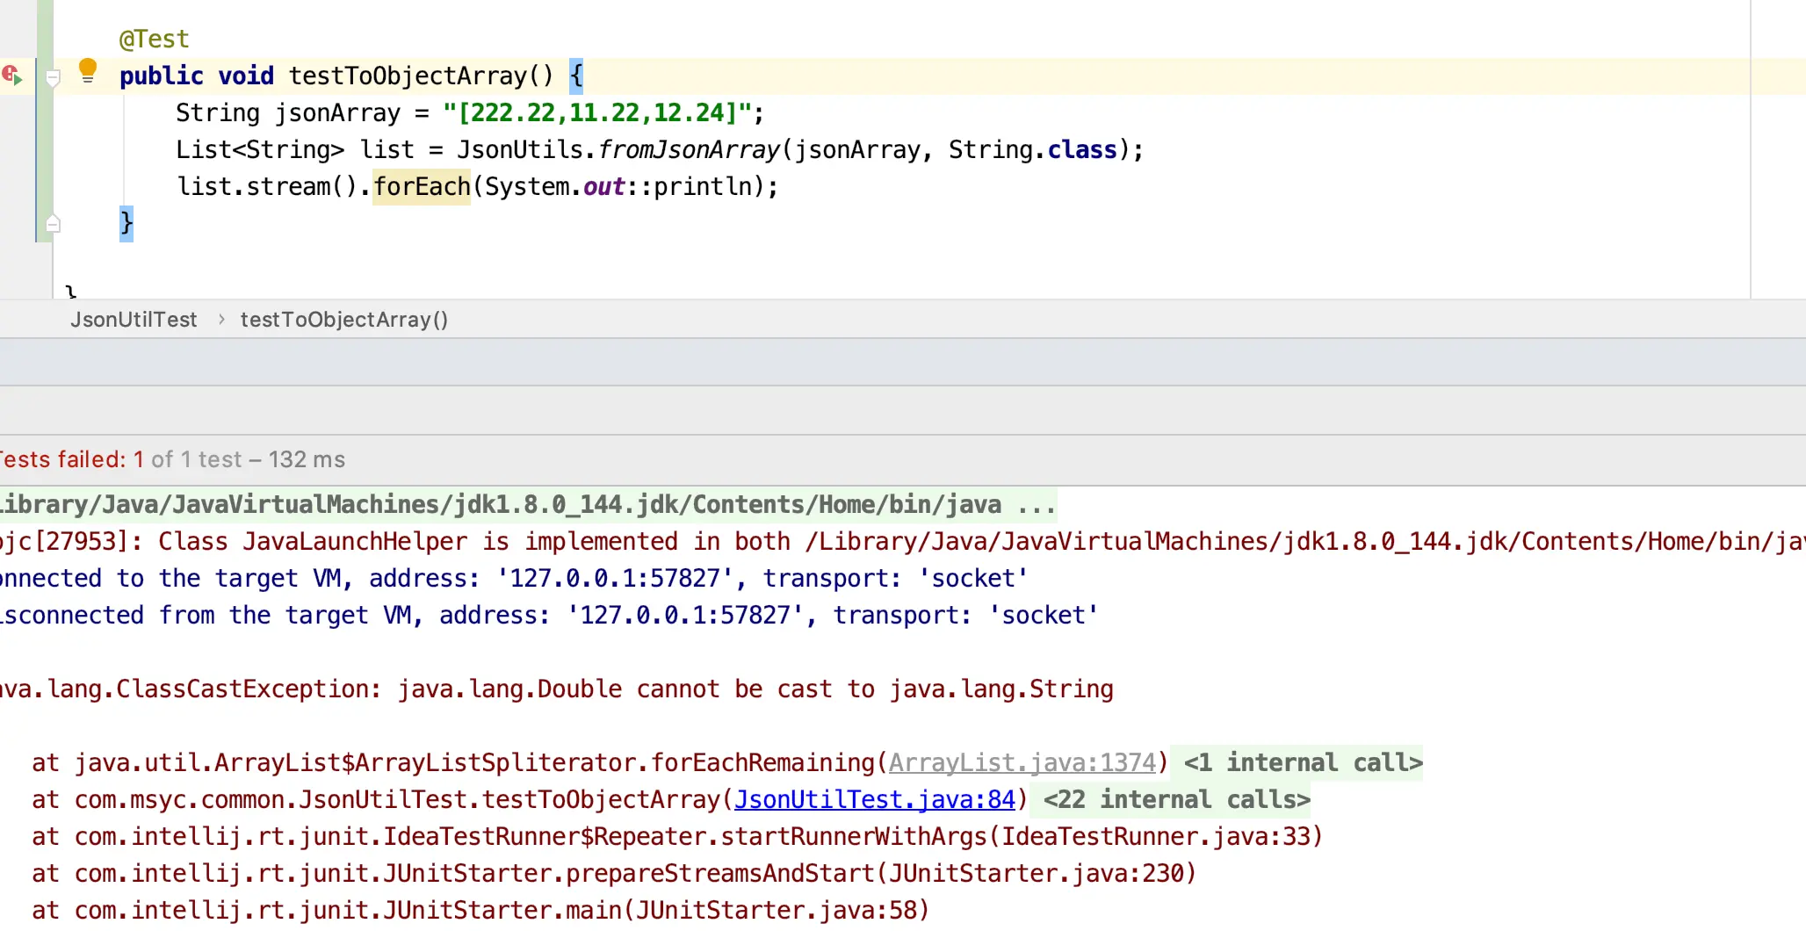This screenshot has height=945, width=1806.
Task: Click the highlighted forEach method call
Action: (x=422, y=186)
